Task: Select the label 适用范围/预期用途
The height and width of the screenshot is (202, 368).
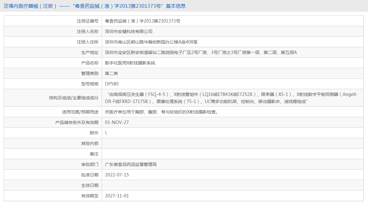Action: pos(80,112)
